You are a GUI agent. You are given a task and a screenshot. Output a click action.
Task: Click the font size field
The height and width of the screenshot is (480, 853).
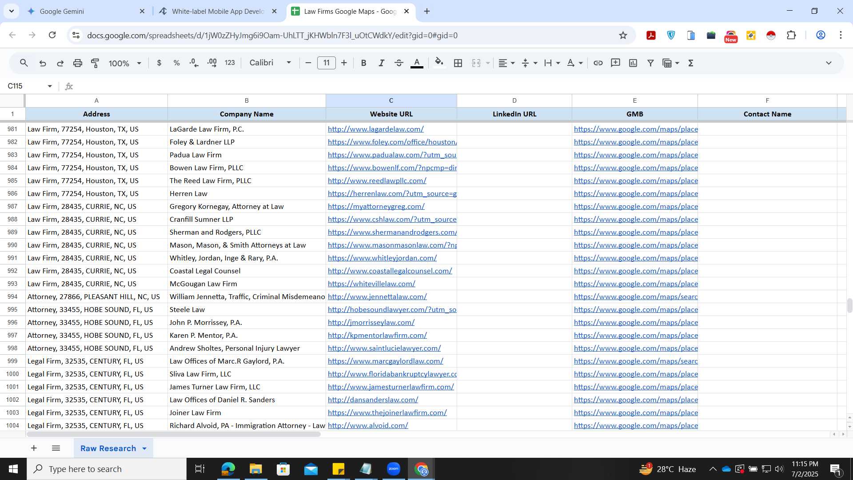pyautogui.click(x=327, y=63)
